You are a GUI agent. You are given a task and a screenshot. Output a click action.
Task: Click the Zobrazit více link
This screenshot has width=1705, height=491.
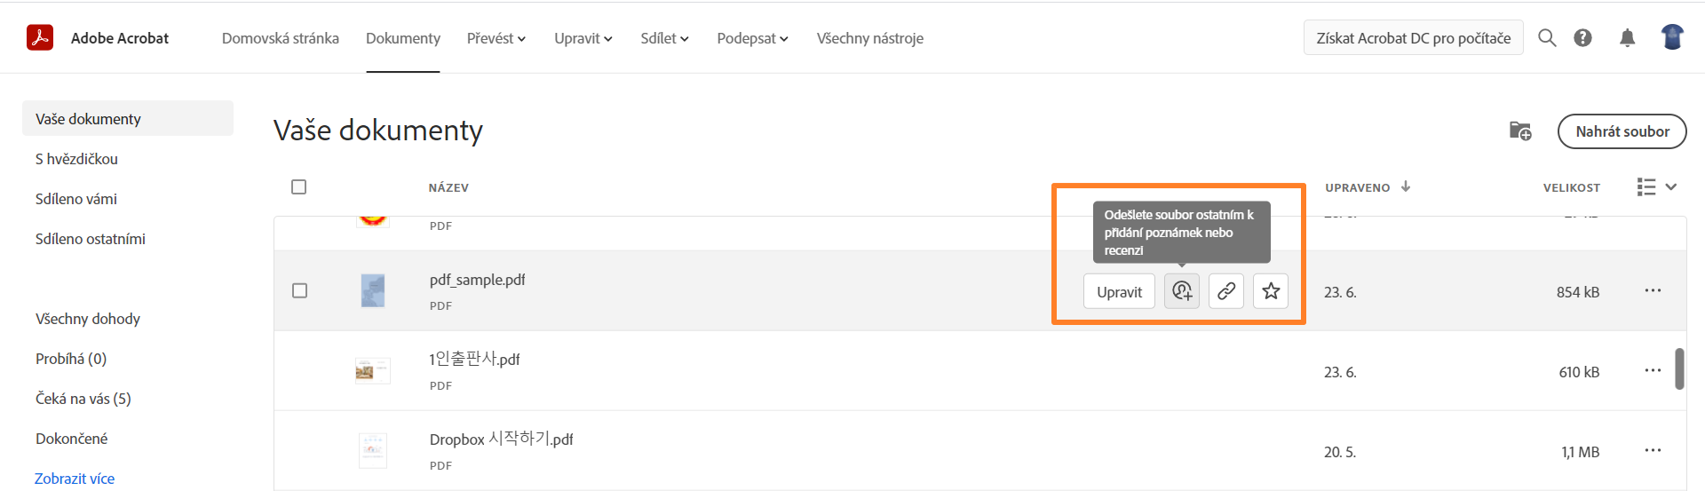pyautogui.click(x=75, y=479)
